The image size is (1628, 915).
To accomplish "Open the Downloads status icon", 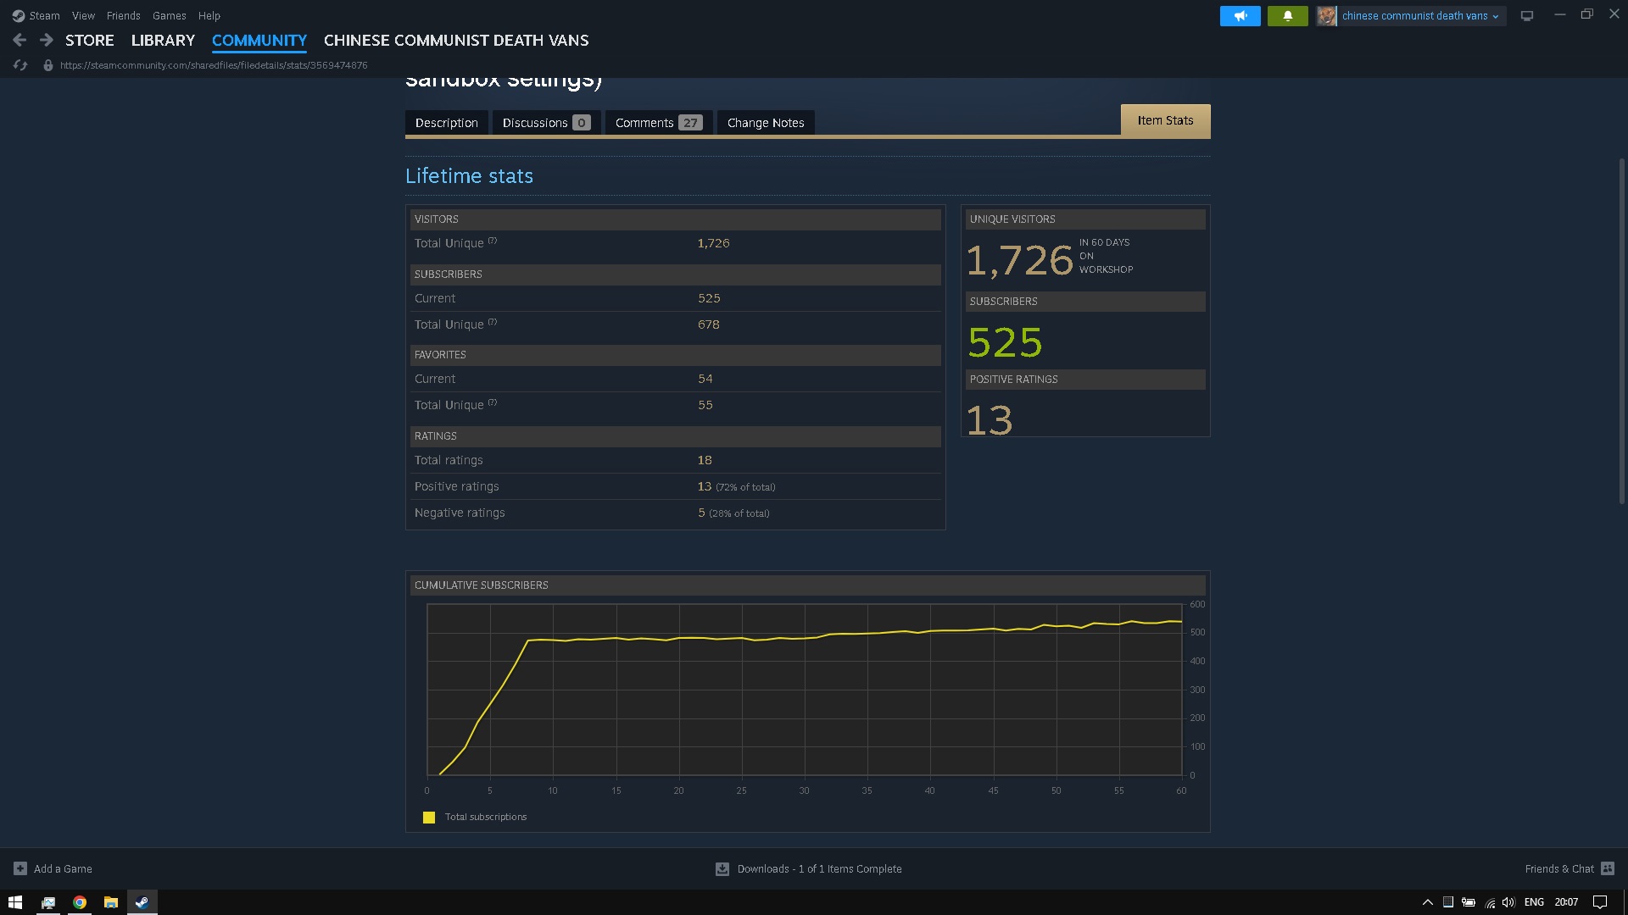I will 722,869.
